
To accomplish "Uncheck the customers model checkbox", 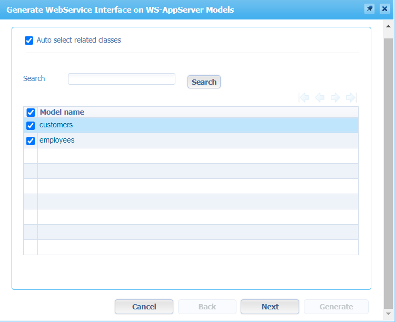I will point(31,126).
